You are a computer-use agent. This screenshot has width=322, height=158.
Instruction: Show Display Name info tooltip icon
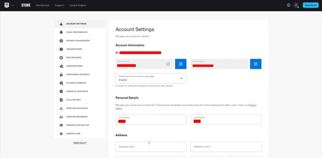(x=168, y=64)
